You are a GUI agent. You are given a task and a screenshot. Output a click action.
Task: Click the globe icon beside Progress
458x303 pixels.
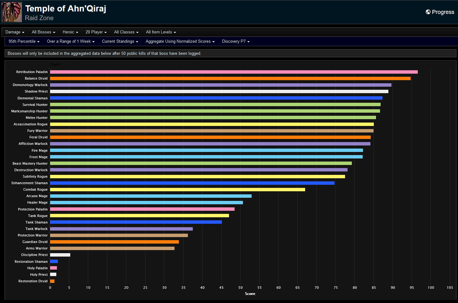(428, 12)
